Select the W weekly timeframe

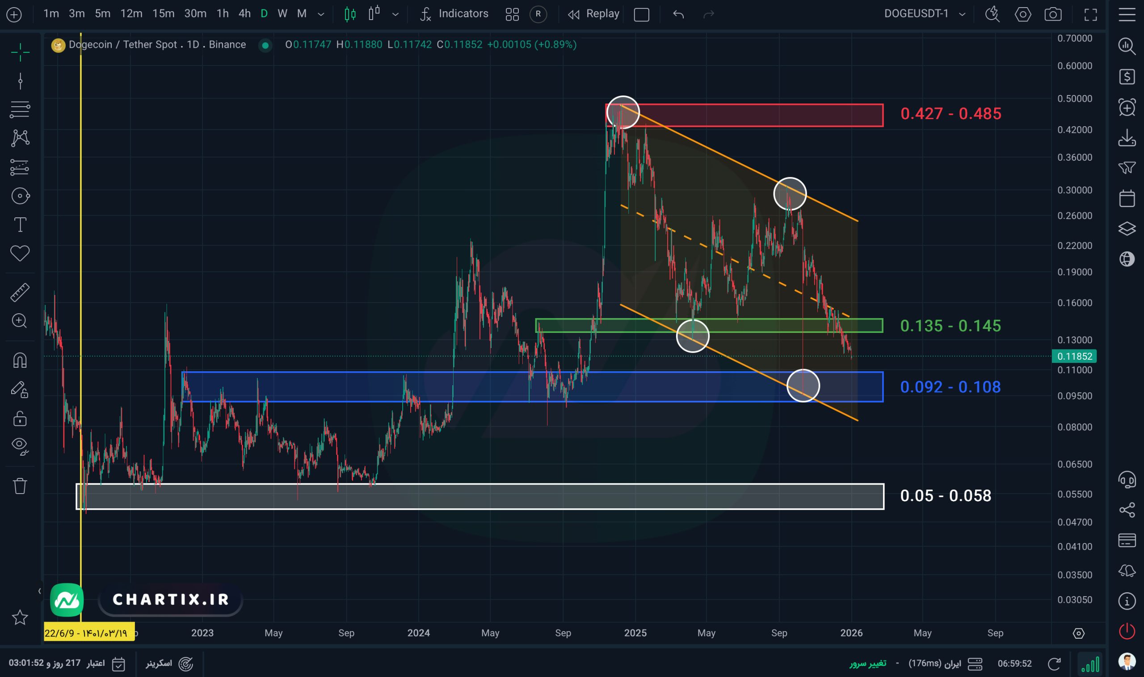click(282, 14)
